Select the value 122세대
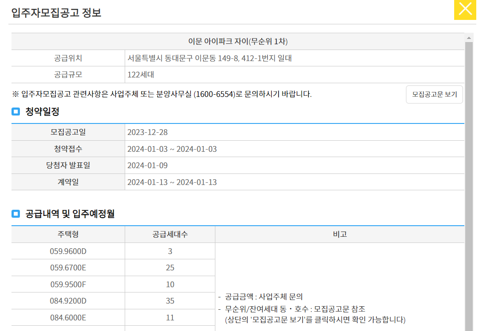Screen dimensions: 486x331 click(x=141, y=74)
